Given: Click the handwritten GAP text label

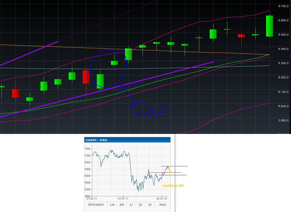Looking at the screenshot, I should (x=148, y=111).
